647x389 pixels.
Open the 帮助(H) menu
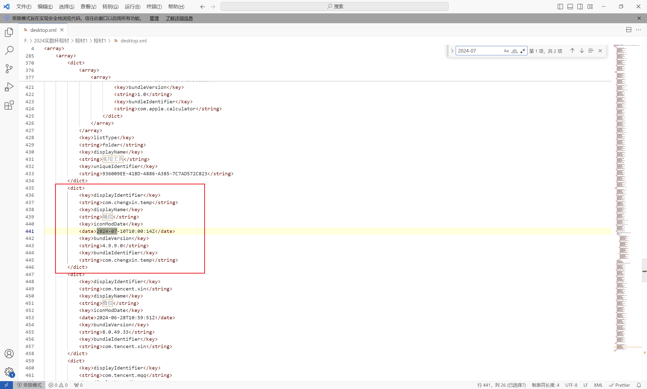pos(176,7)
